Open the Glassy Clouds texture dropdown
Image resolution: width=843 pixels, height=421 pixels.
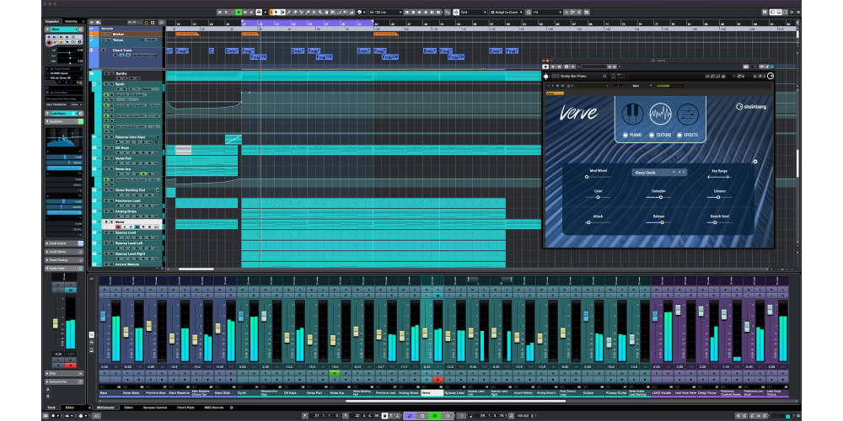point(658,173)
